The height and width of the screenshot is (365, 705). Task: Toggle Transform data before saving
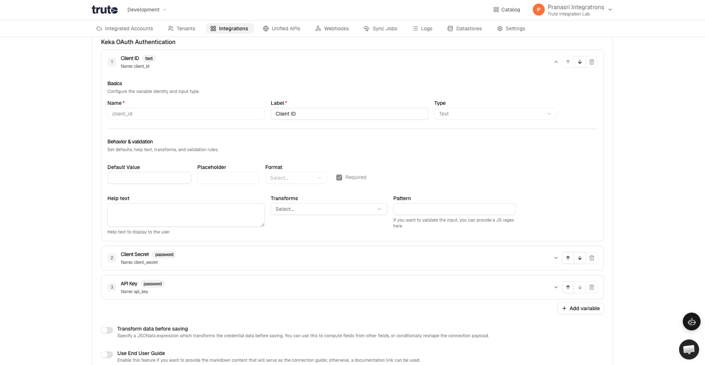click(x=107, y=330)
